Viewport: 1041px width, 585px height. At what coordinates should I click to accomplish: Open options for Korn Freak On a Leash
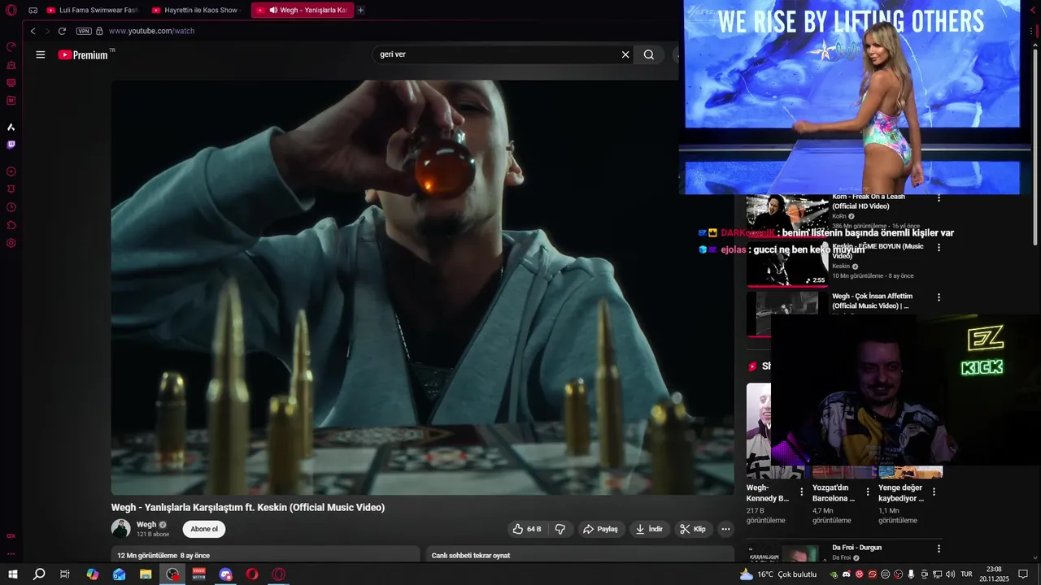point(939,197)
